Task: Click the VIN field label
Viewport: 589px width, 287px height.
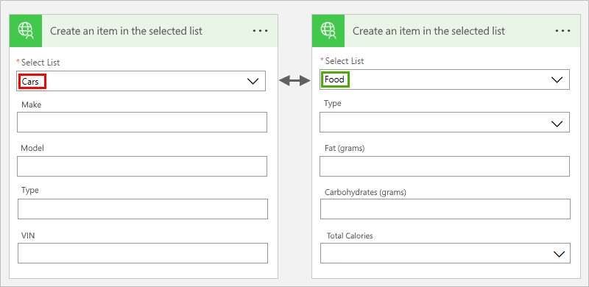Action: coord(28,235)
